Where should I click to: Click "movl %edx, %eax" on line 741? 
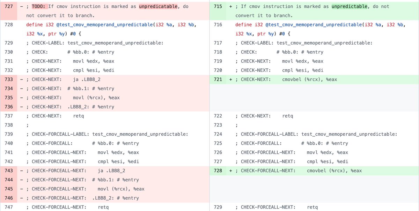(118, 152)
